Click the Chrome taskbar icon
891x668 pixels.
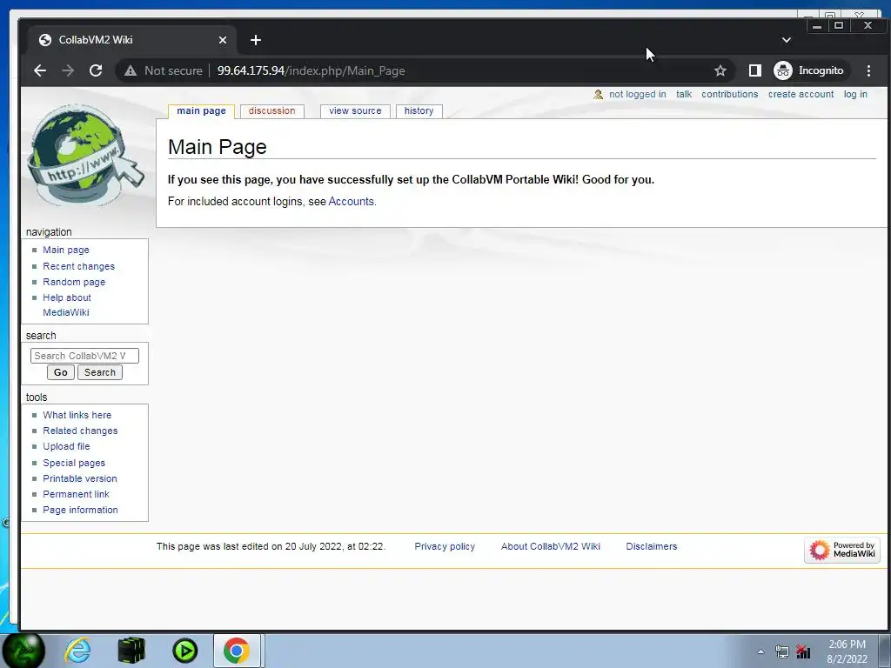237,651
